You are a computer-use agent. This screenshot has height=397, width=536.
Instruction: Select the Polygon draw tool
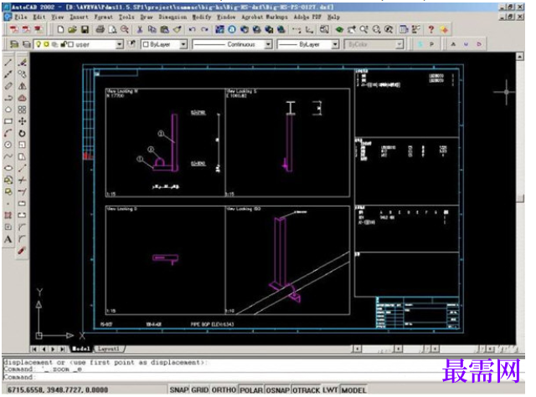[8, 109]
